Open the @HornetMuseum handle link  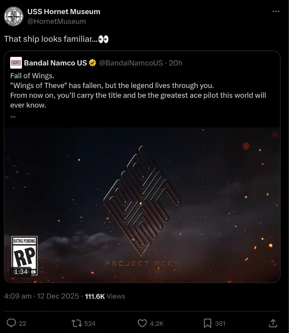pyautogui.click(x=56, y=21)
